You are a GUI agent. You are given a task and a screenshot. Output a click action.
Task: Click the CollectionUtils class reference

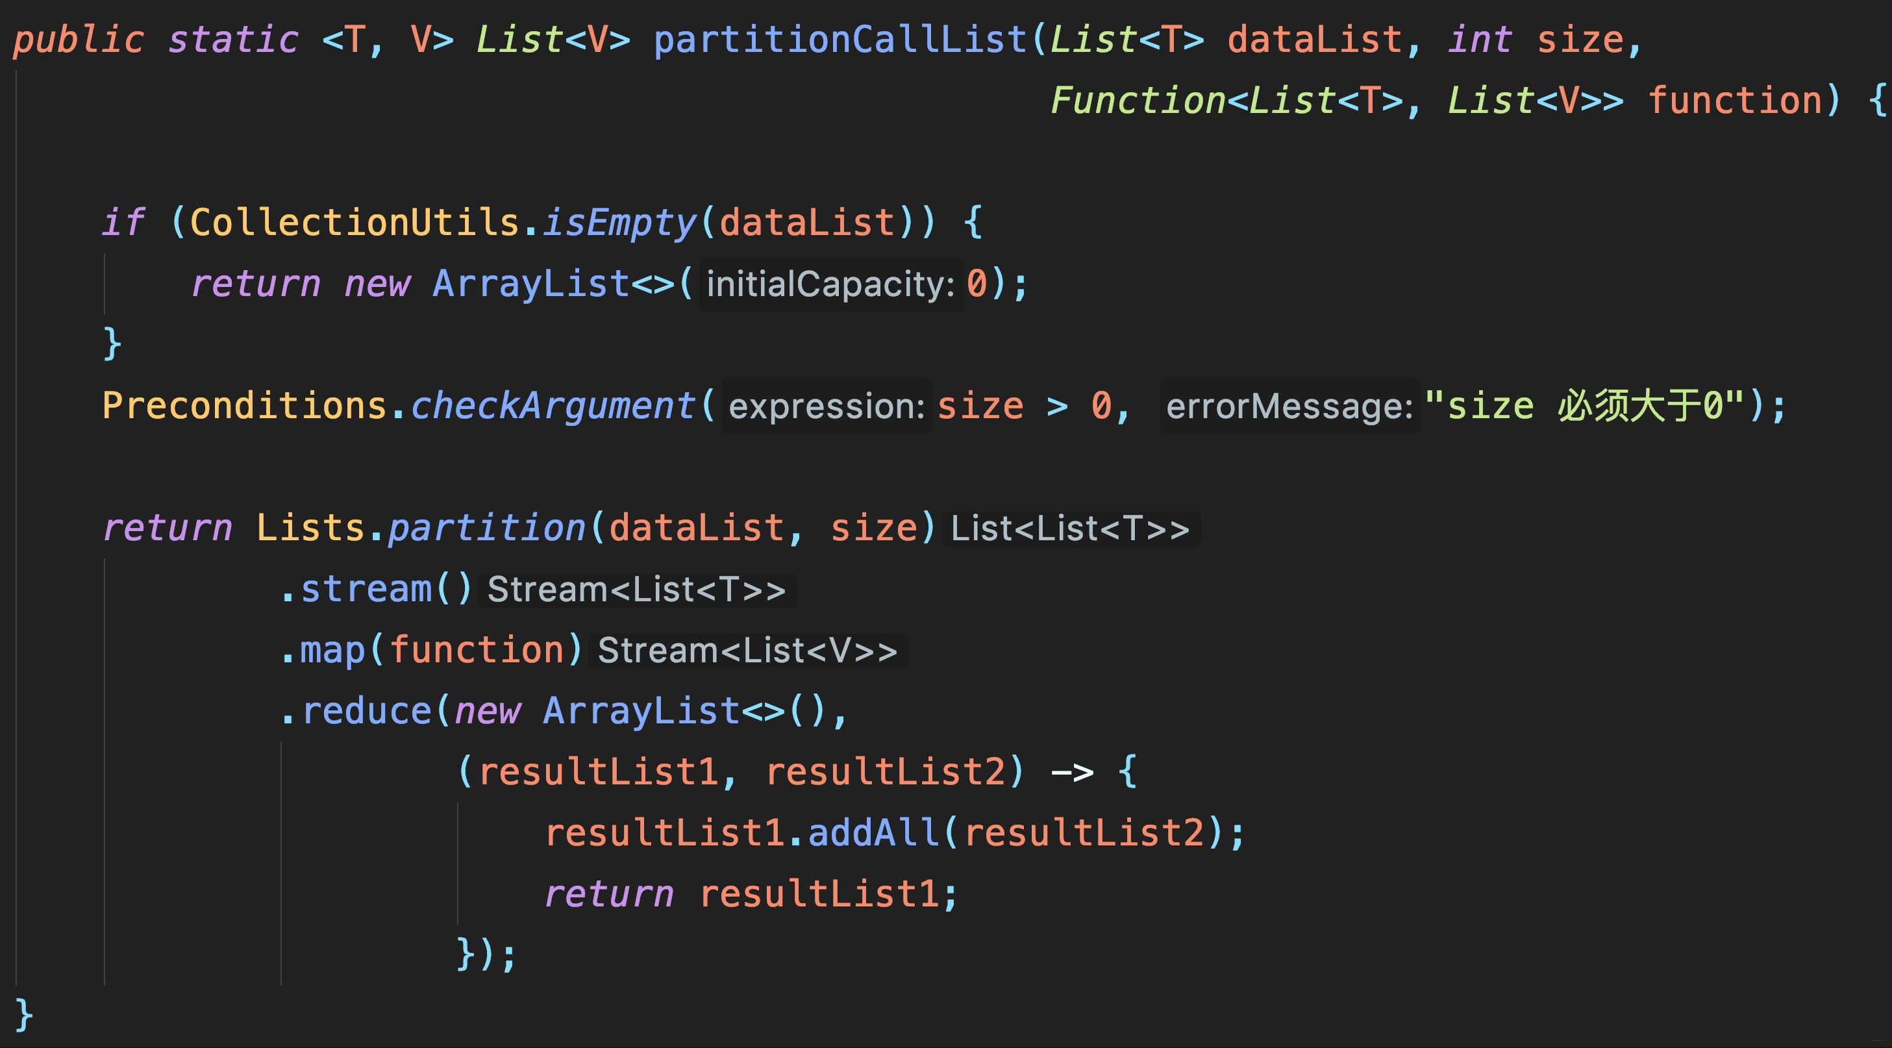point(355,223)
